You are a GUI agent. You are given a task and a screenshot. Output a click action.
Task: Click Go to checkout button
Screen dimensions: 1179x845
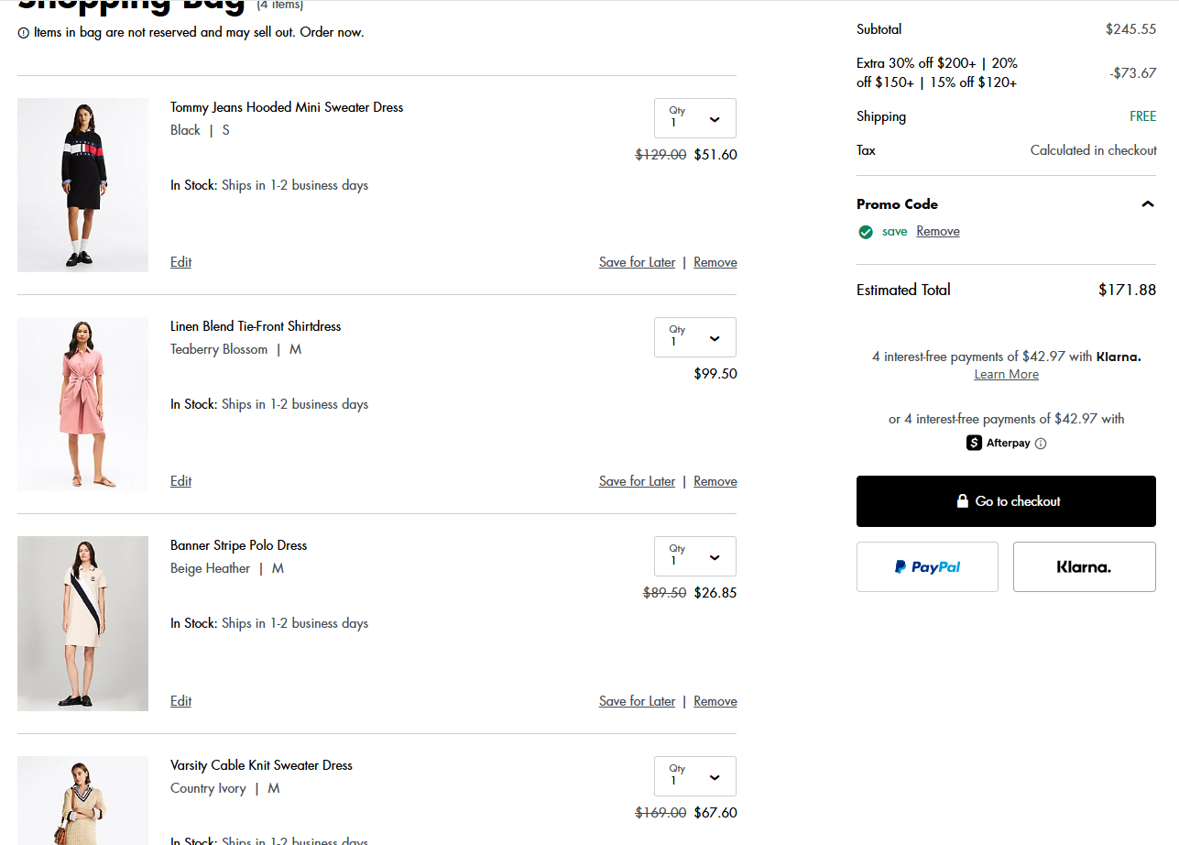tap(1006, 501)
